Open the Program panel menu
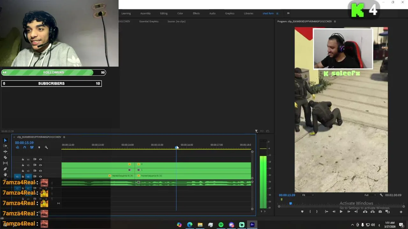Image resolution: width=408 pixels, height=229 pixels. tap(335, 21)
